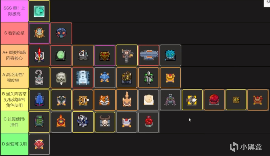Click the red S tier label
Screen dimensions: 270x156
click(14, 33)
